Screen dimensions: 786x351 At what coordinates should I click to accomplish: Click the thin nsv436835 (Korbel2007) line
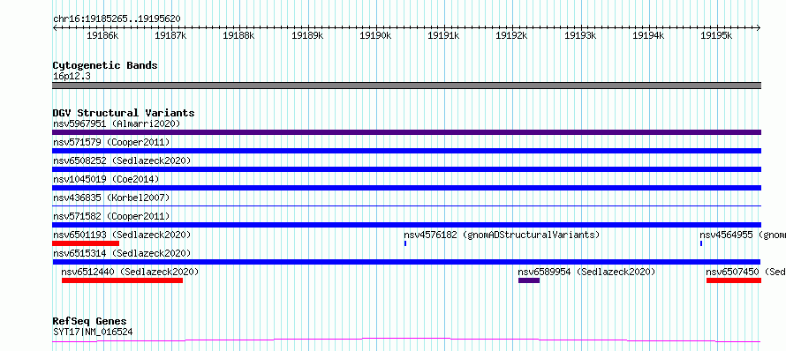point(406,205)
